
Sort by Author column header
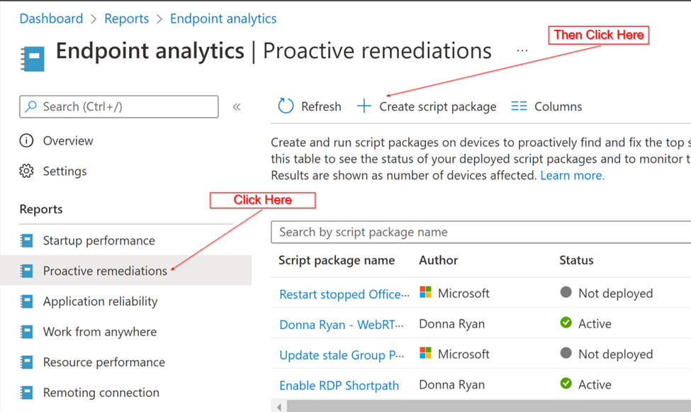pos(439,260)
